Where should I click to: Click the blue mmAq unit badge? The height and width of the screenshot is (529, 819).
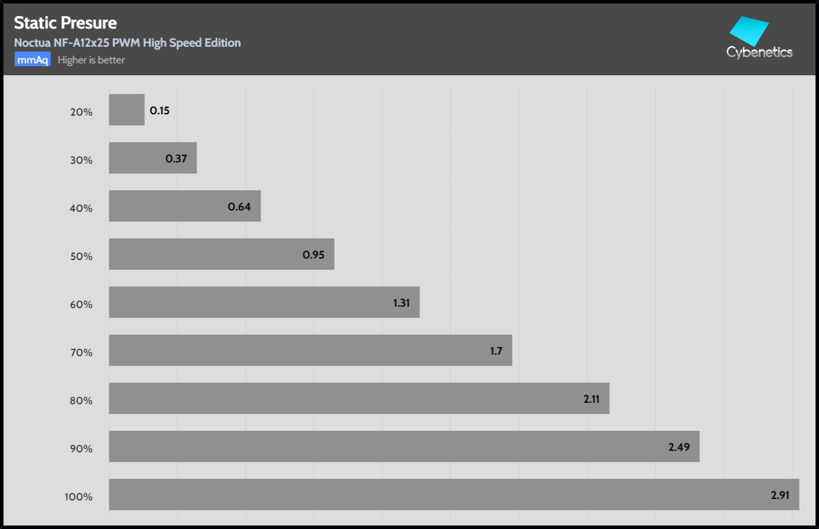(32, 60)
